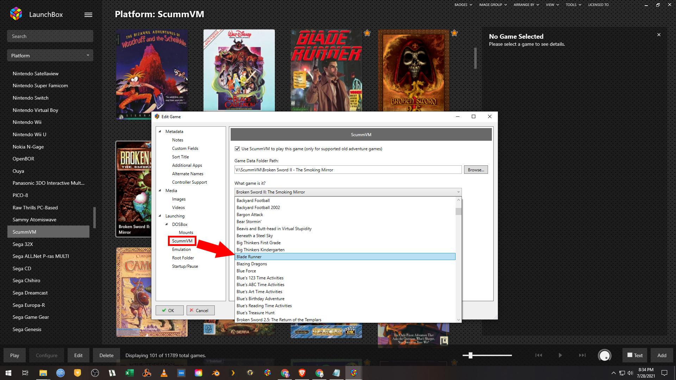
Task: Adjust the music volume knob
Action: point(605,355)
